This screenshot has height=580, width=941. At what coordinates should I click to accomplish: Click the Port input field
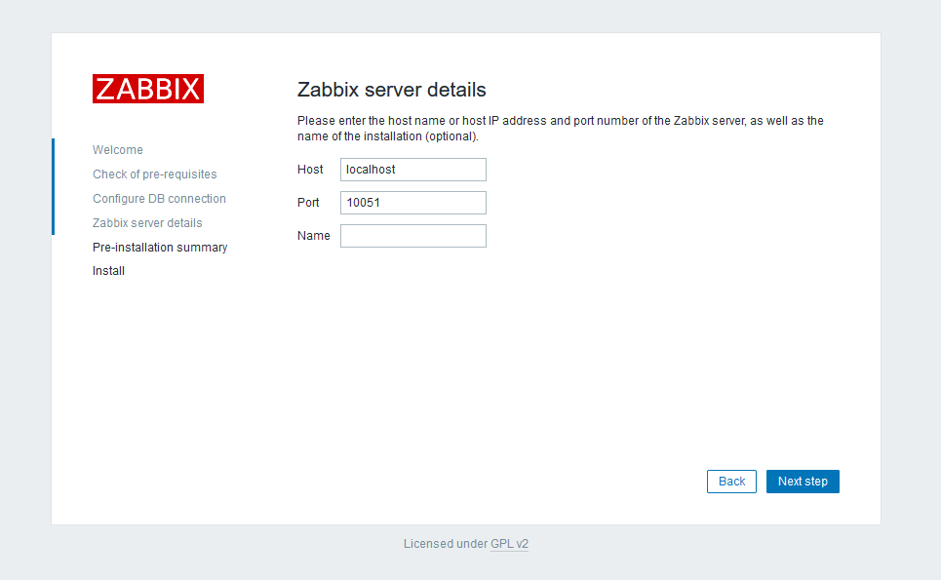[x=412, y=203]
